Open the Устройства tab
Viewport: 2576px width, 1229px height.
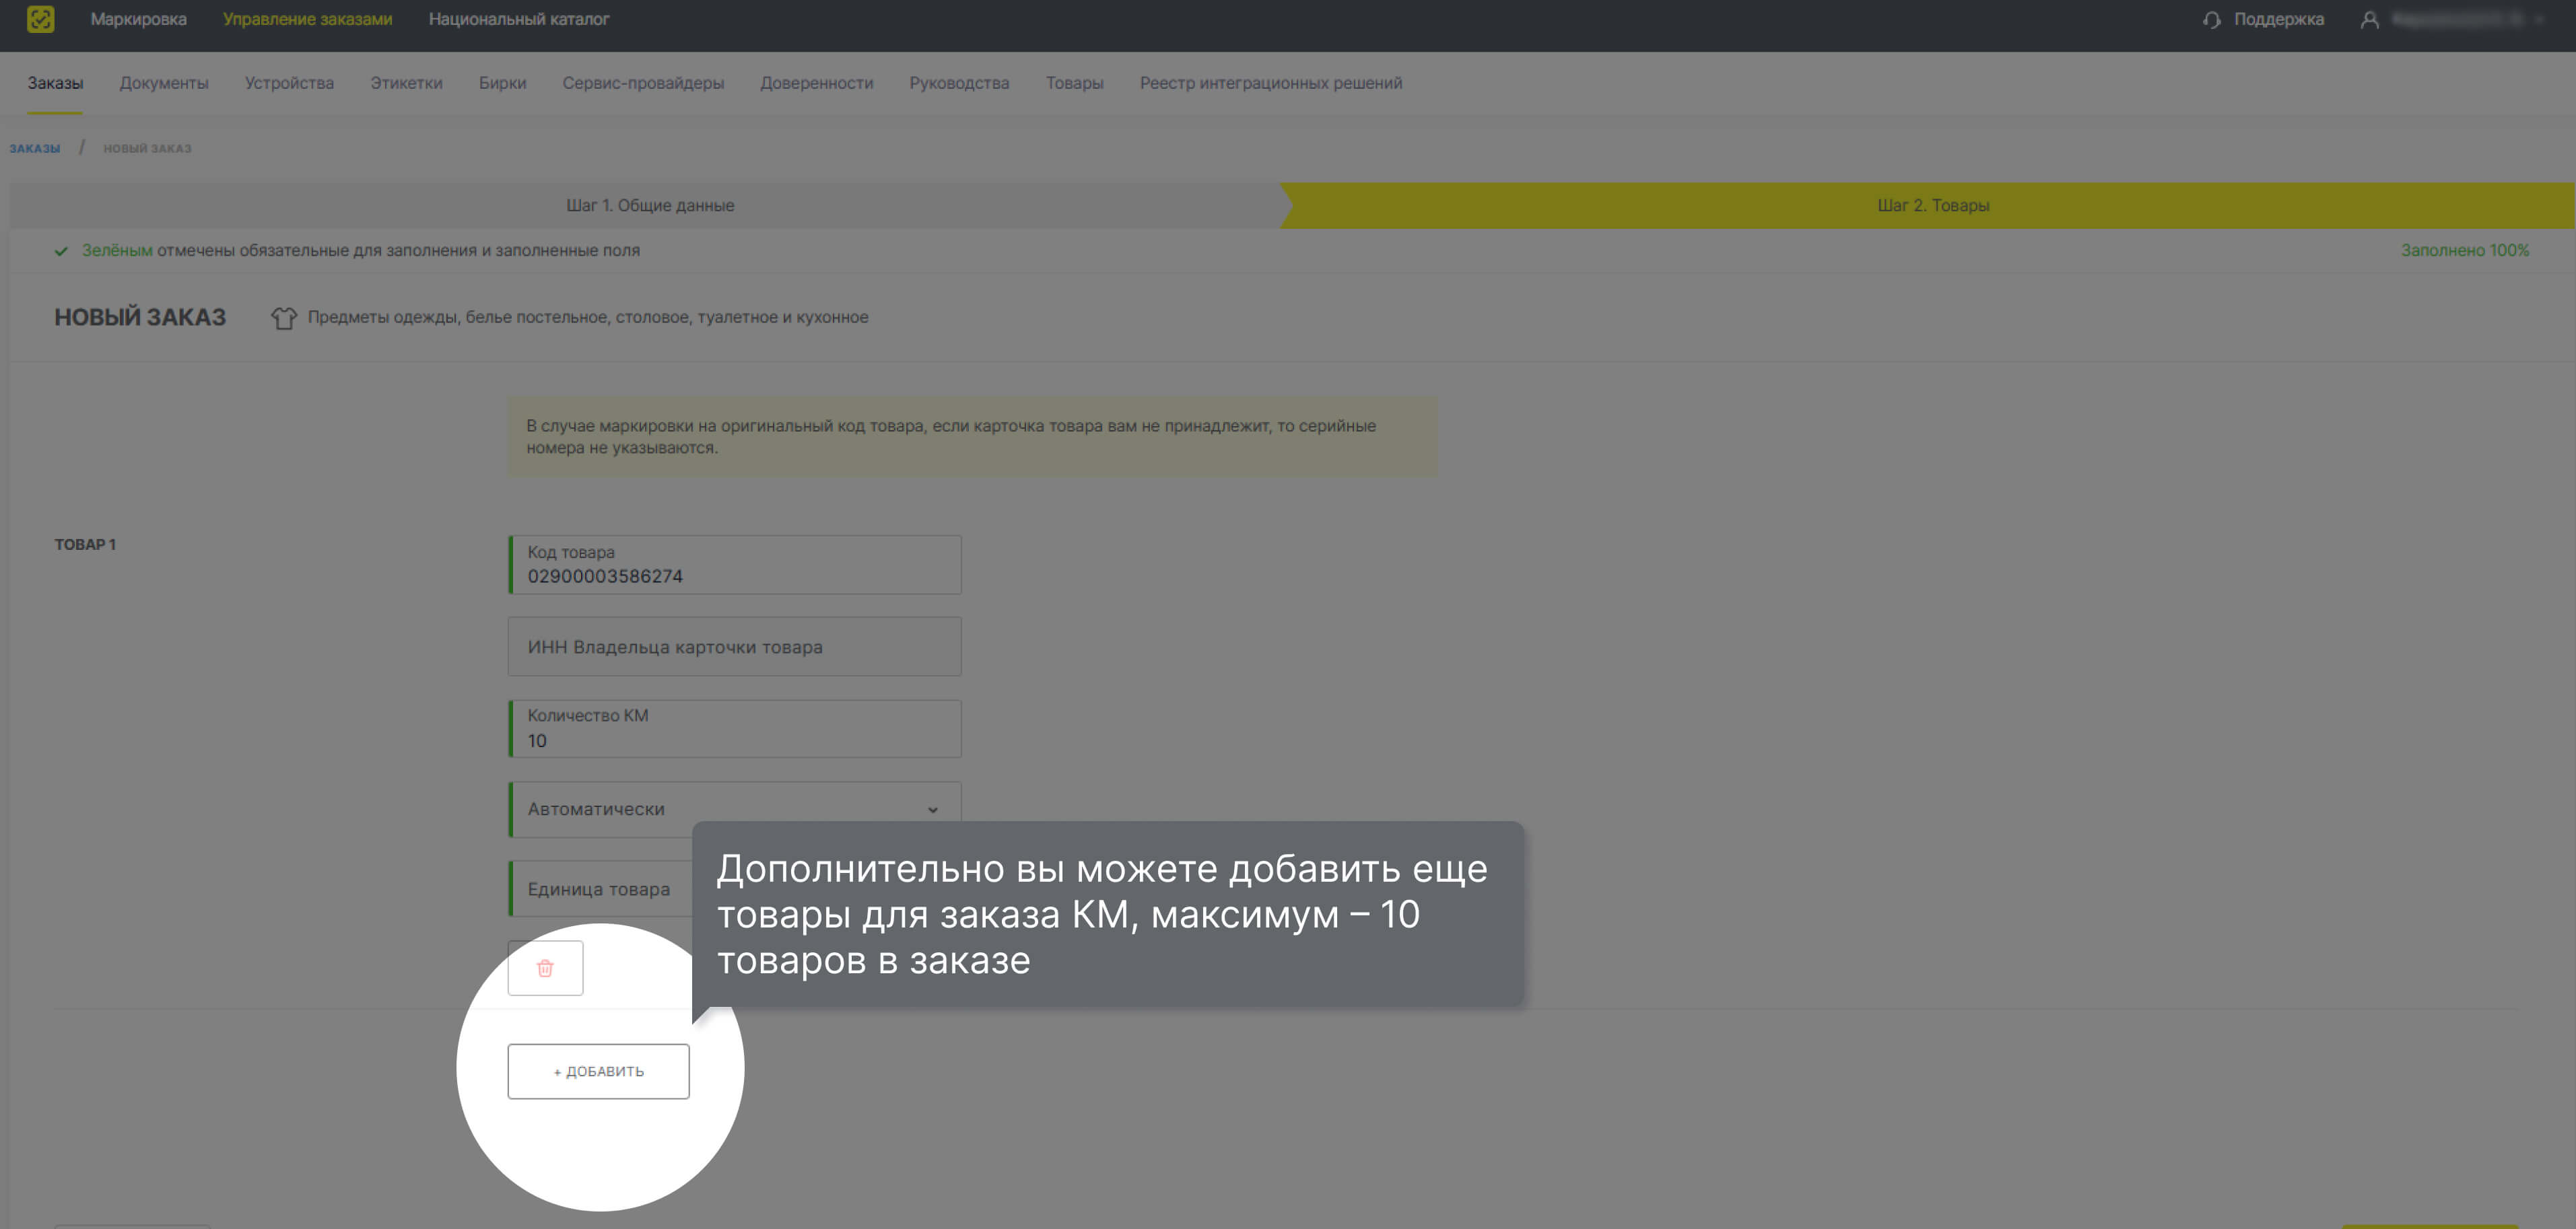coord(289,83)
